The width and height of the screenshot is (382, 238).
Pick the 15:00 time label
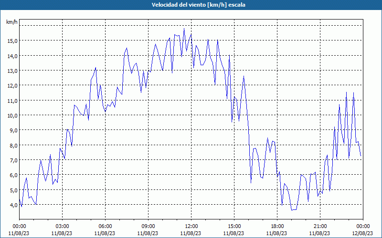click(234, 227)
